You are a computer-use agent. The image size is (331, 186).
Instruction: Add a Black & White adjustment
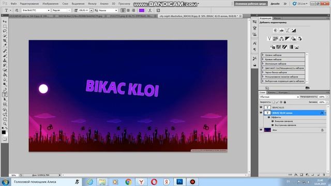(x=288, y=39)
